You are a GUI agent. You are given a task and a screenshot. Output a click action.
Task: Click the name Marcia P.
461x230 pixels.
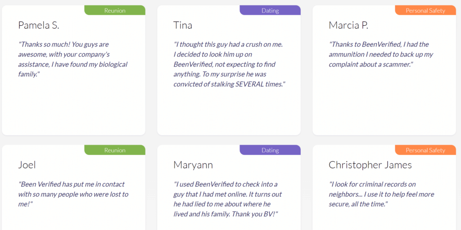pos(348,25)
